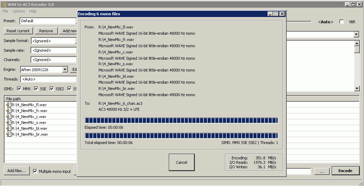The image size is (364, 186).
Task: Uncheck the SSE2 checkbox
Action: (x=52, y=89)
